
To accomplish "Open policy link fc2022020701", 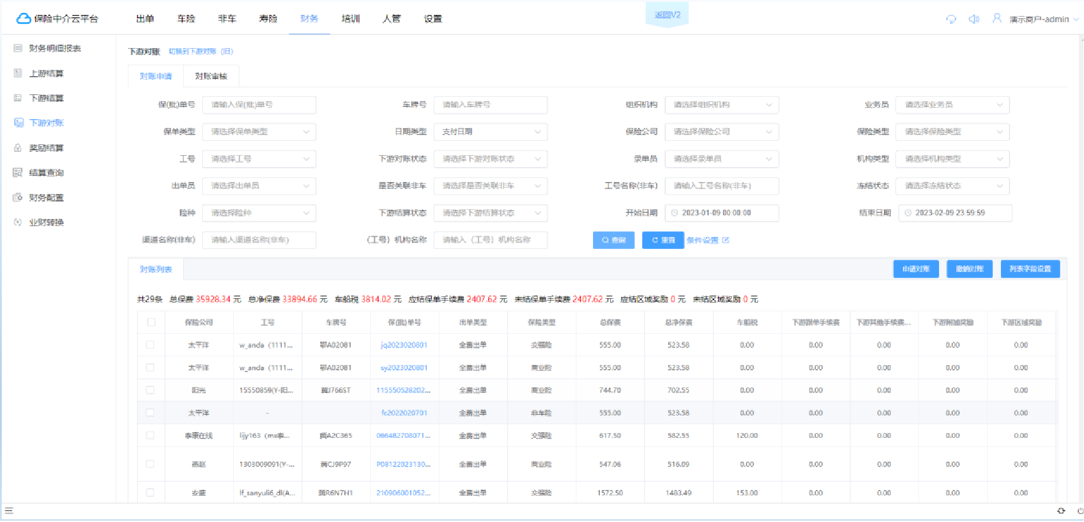I will 404,413.
